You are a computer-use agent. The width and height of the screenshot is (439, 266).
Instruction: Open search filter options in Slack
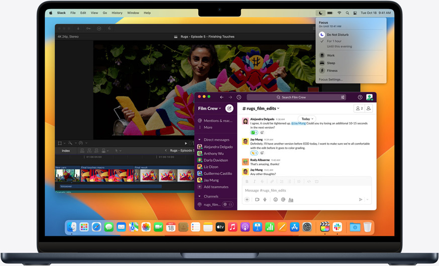coord(343,97)
